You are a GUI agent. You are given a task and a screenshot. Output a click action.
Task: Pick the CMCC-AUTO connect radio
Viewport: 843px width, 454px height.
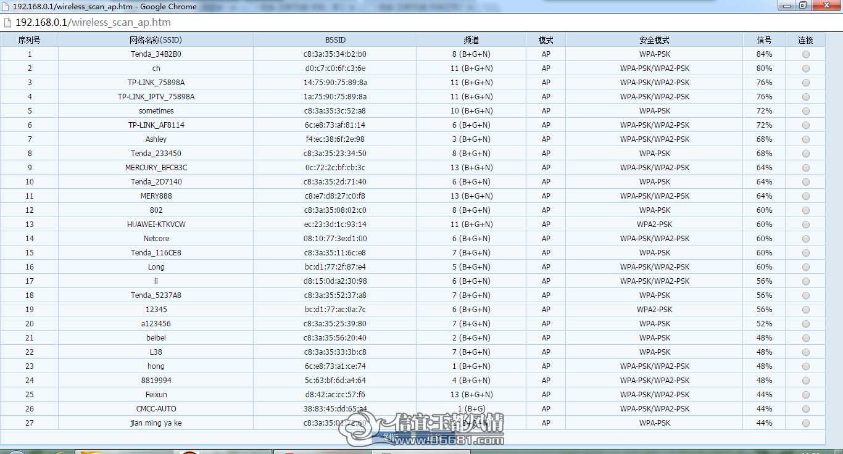point(805,409)
